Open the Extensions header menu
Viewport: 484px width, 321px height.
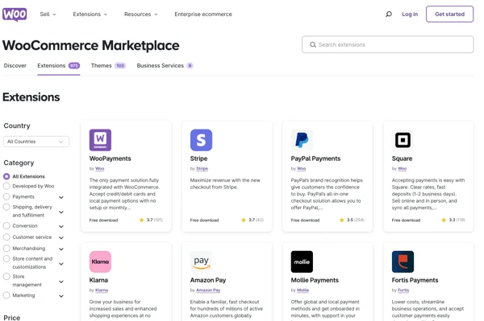(x=90, y=14)
